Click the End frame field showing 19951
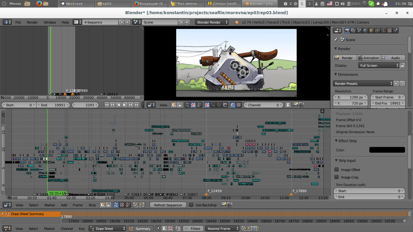The image size is (413, 232). click(53, 105)
